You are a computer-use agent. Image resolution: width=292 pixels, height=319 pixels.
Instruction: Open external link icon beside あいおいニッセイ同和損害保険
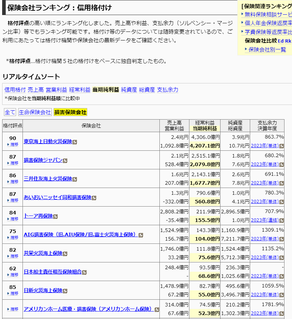[94, 198]
